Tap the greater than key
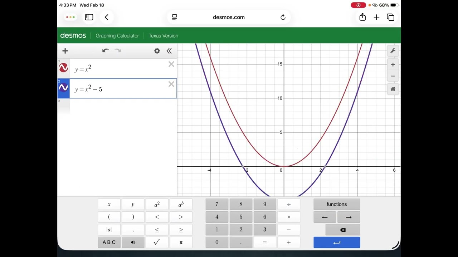This screenshot has width=458, height=257. [181, 217]
